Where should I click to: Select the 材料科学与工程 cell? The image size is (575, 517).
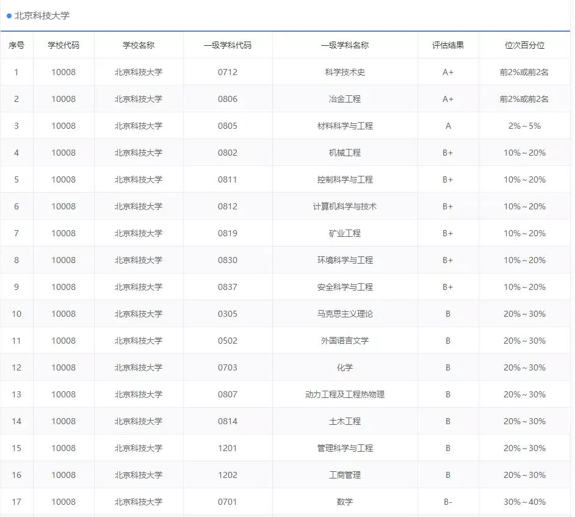click(x=345, y=126)
